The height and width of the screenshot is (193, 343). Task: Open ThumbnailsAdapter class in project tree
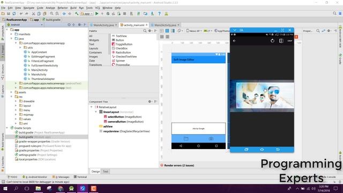(x=43, y=79)
